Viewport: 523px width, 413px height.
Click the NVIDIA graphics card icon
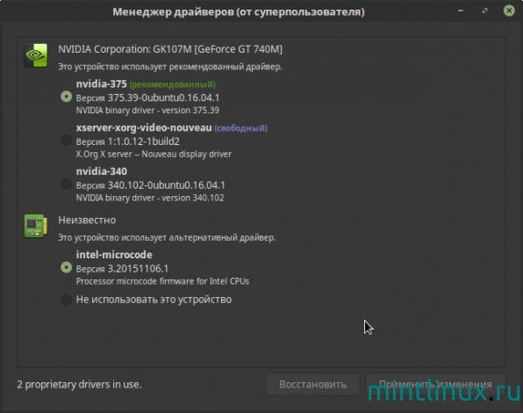35,55
